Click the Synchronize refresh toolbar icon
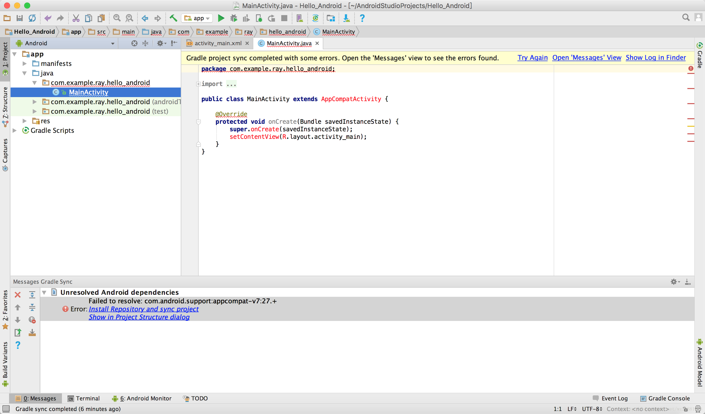This screenshot has width=705, height=414. pos(32,18)
